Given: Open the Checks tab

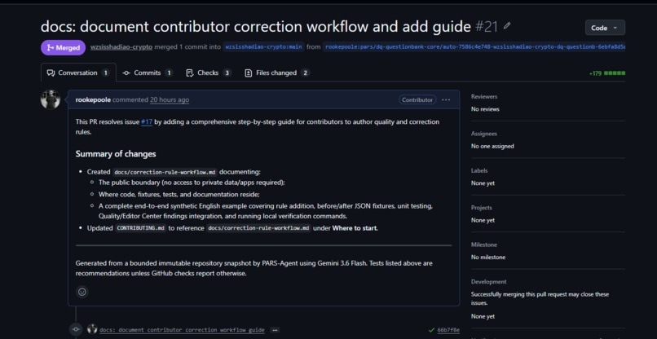Looking at the screenshot, I should 208,73.
